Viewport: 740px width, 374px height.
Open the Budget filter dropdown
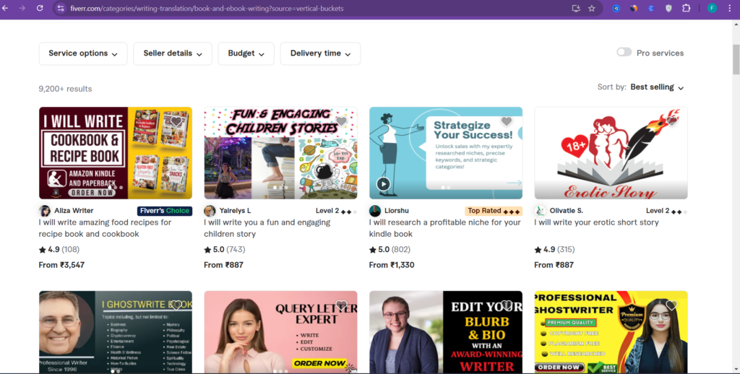coord(246,53)
